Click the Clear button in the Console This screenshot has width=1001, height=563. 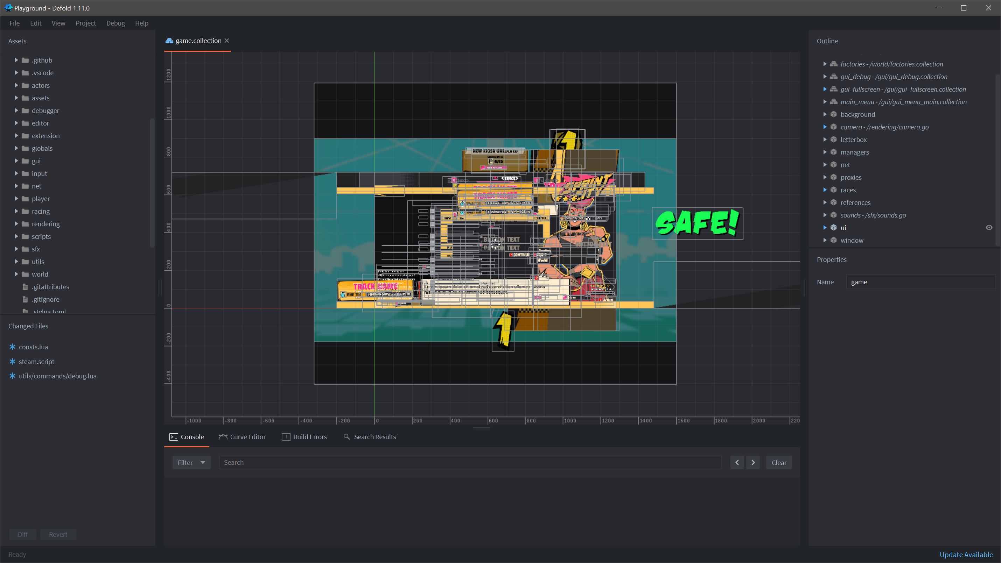pos(779,462)
